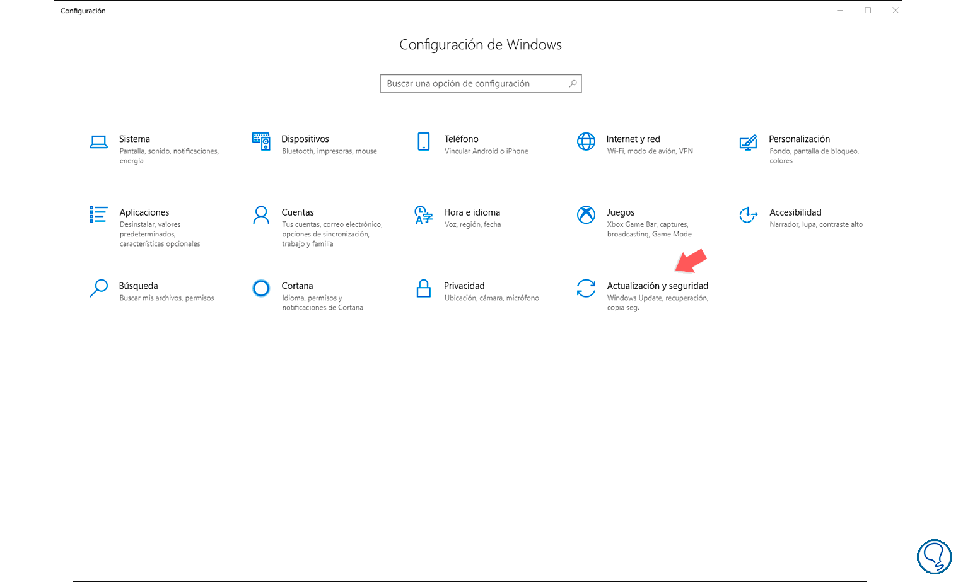Close the Configuración window
This screenshot has width=963, height=582.
pyautogui.click(x=896, y=10)
